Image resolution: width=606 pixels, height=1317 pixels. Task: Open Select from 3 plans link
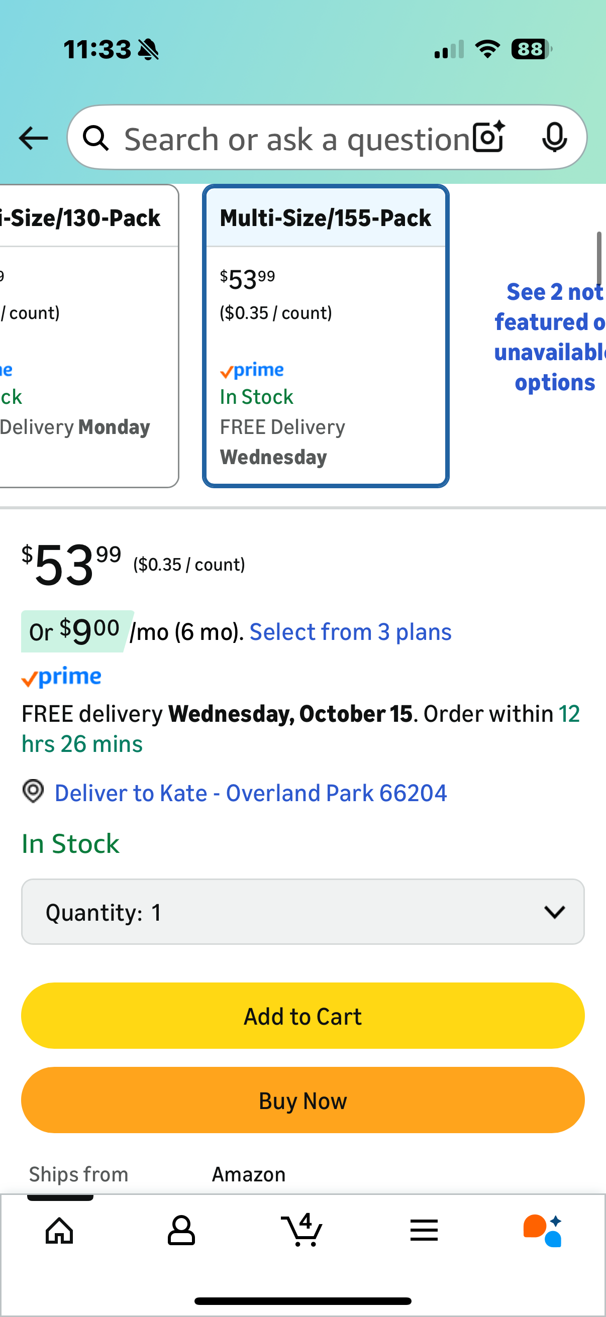coord(350,632)
